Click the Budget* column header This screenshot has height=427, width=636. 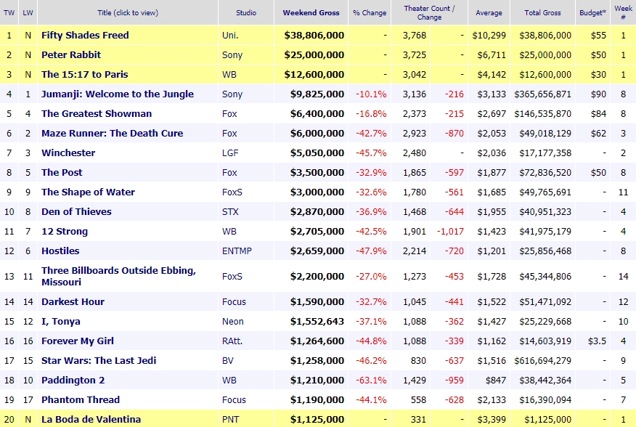(592, 12)
